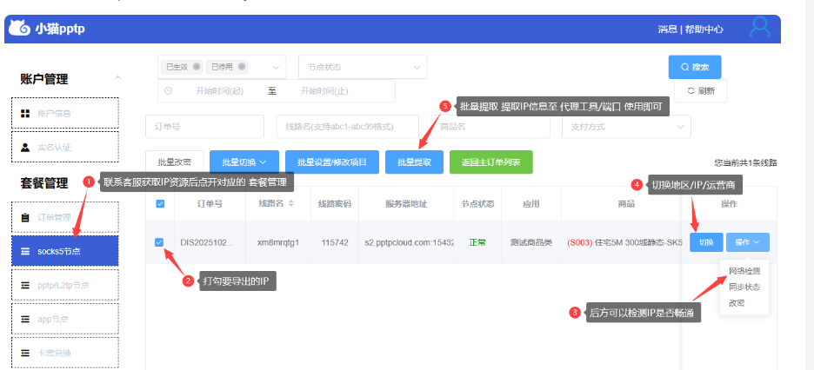Image resolution: width=814 pixels, height=370 pixels.
Task: Focus the 订单号 input field
Action: [x=204, y=127]
